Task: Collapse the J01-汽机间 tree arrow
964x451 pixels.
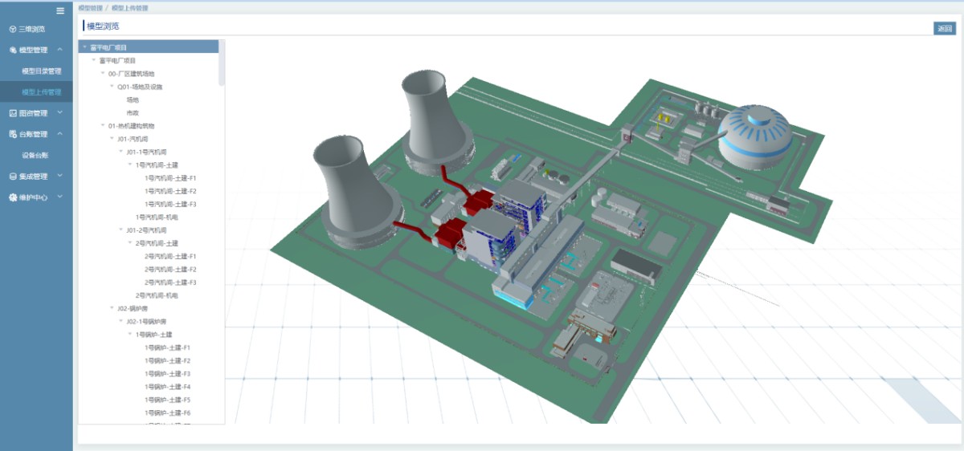Action: tap(112, 139)
